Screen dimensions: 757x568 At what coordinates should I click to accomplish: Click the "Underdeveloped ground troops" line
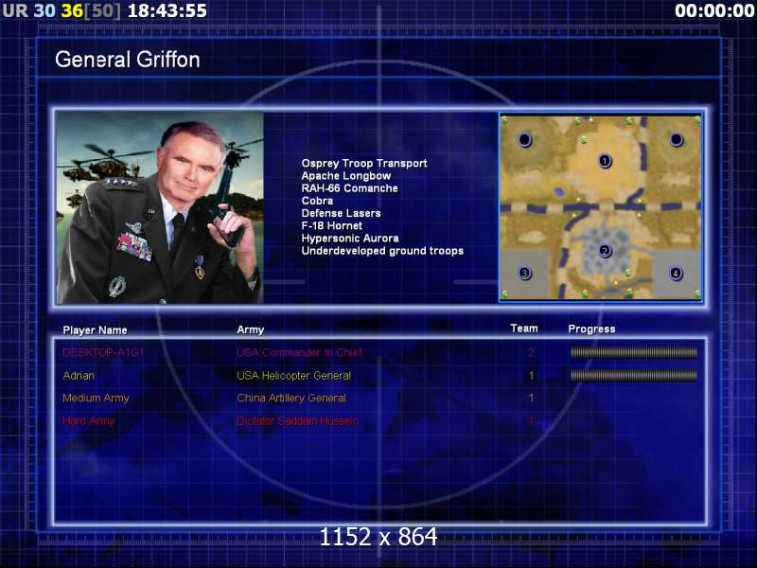click(382, 251)
